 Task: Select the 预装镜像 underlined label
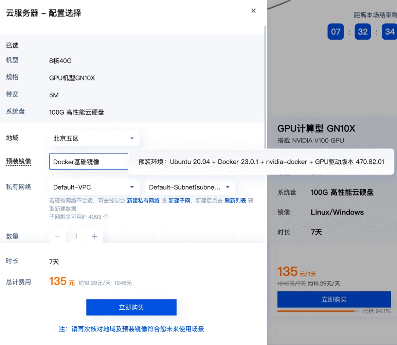pos(18,161)
